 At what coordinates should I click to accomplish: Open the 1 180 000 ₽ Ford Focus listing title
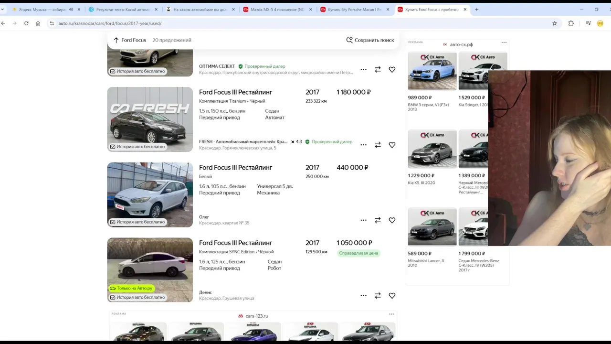tap(235, 92)
